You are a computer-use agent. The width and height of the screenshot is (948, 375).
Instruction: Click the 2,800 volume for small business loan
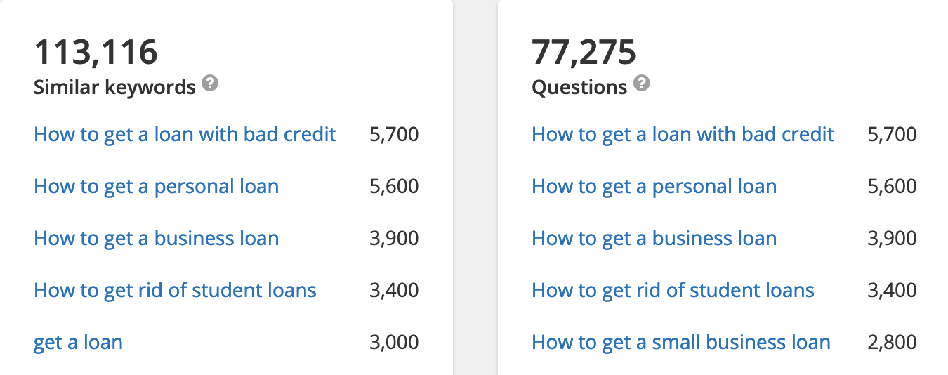[892, 342]
